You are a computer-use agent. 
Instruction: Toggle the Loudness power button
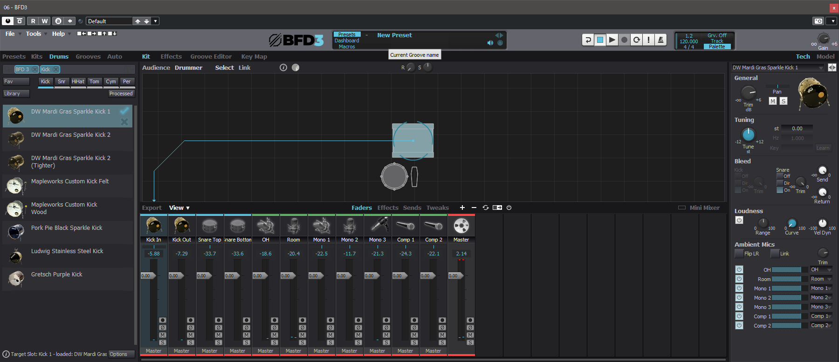[x=739, y=220]
